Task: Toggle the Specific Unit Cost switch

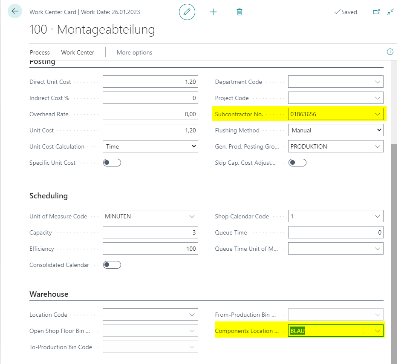Action: click(112, 163)
